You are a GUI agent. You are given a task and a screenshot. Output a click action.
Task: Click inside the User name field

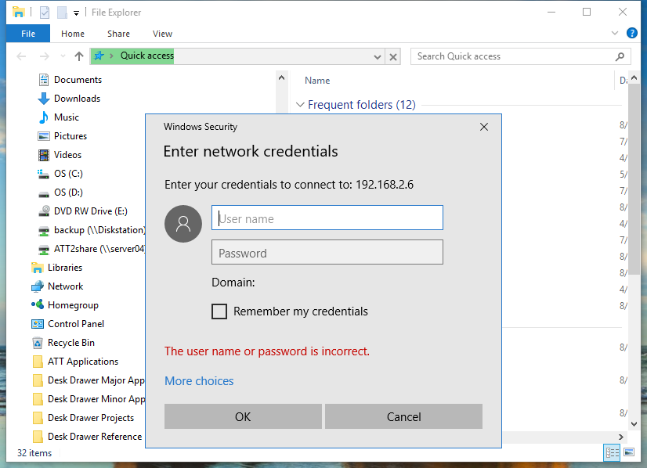point(327,218)
